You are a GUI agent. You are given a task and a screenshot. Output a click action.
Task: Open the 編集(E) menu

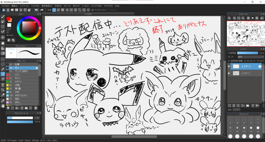click(x=15, y=6)
